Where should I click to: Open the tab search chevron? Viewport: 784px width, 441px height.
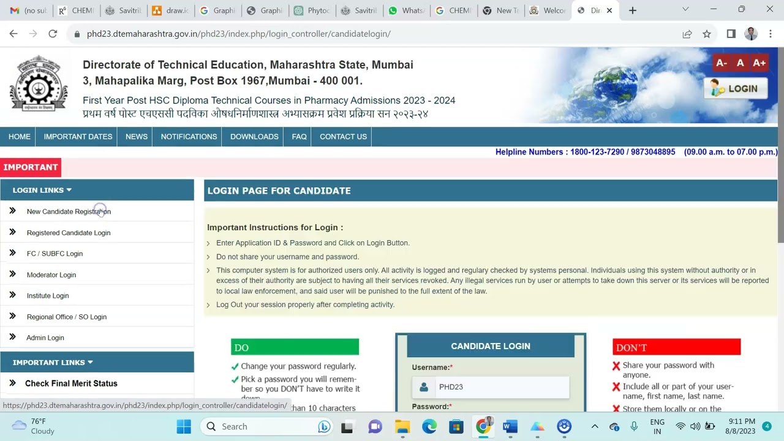click(685, 9)
